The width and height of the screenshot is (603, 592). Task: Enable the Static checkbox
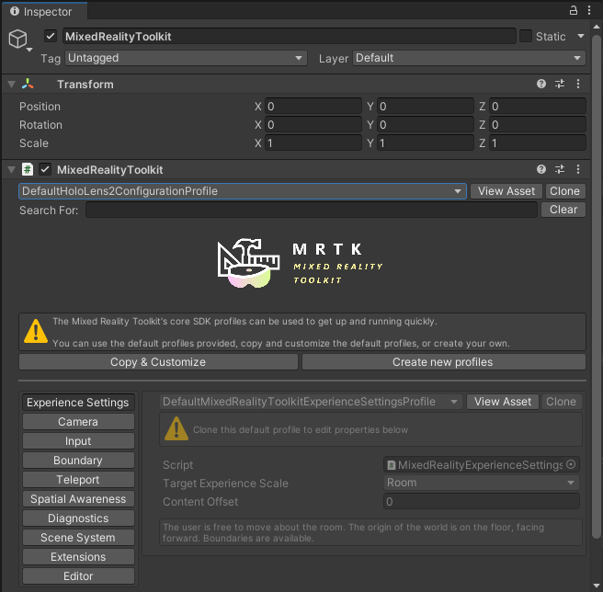point(526,37)
